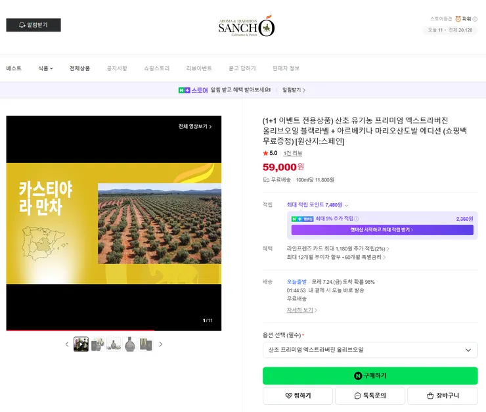Click 알림받기 link in the banner
The width and height of the screenshot is (486, 412).
[x=294, y=90]
